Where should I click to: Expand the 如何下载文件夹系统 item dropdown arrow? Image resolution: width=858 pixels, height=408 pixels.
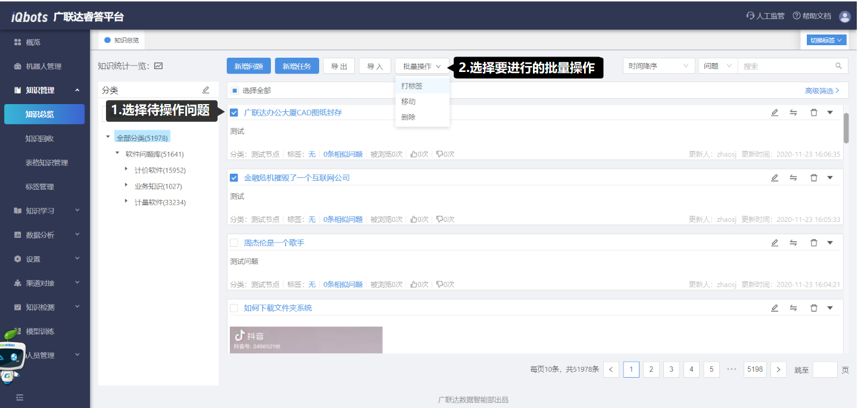click(x=830, y=307)
